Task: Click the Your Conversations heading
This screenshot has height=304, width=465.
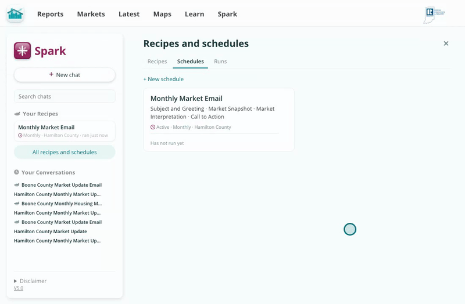Action: (x=48, y=172)
